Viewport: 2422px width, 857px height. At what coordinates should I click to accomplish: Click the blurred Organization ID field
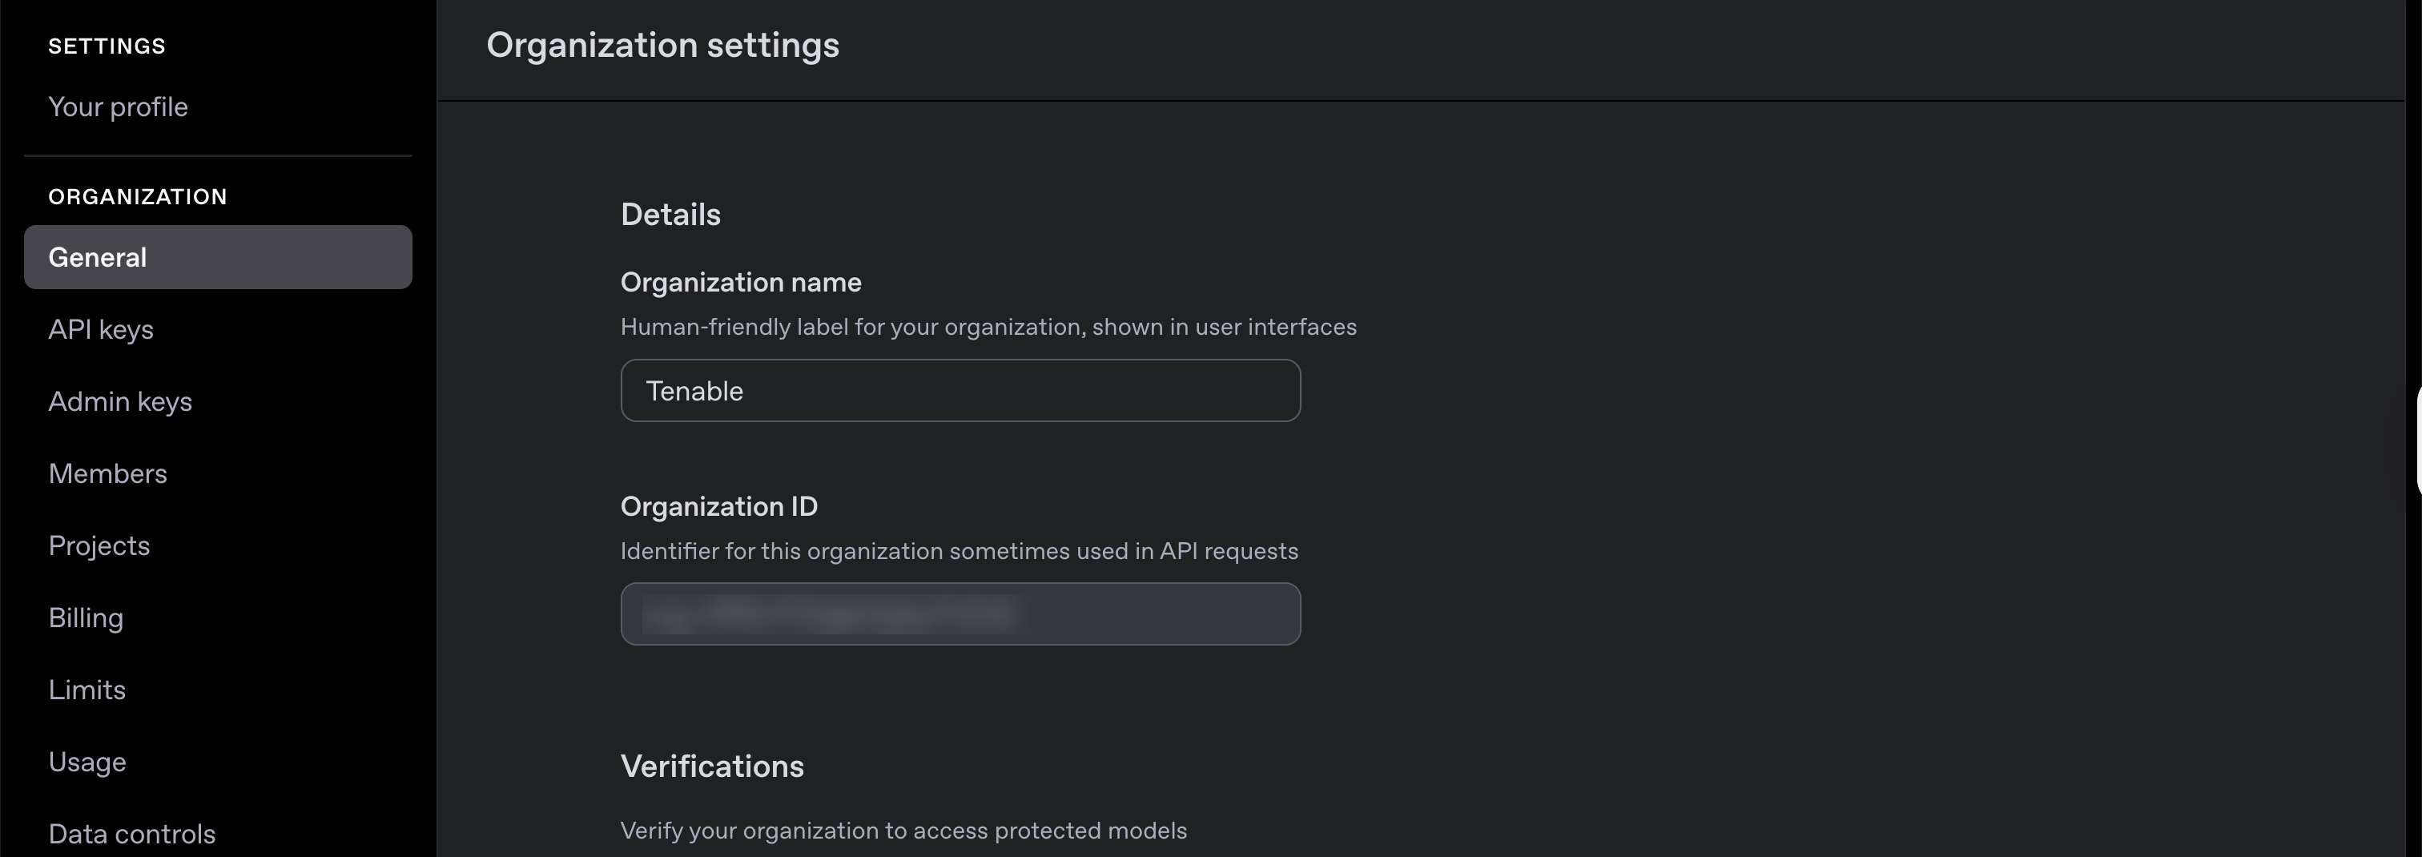pos(959,614)
